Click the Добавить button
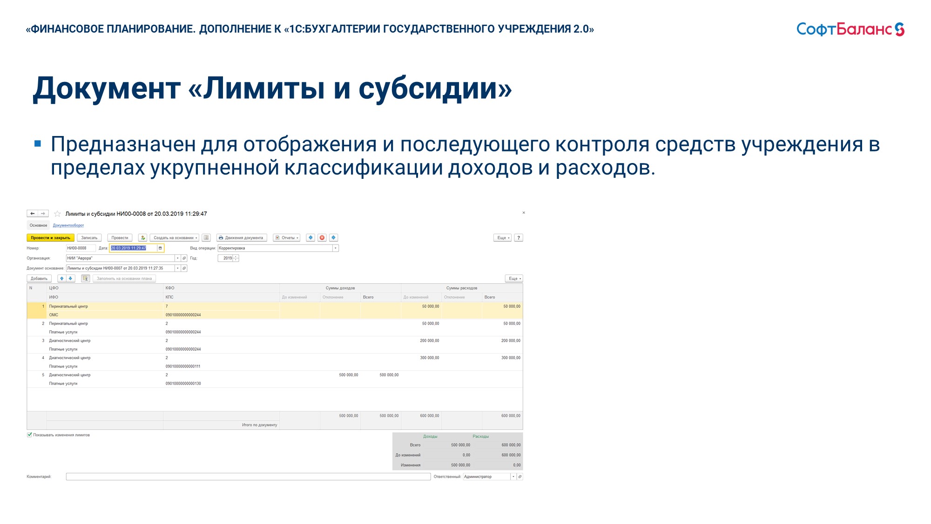This screenshot has height=524, width=931. tap(39, 279)
